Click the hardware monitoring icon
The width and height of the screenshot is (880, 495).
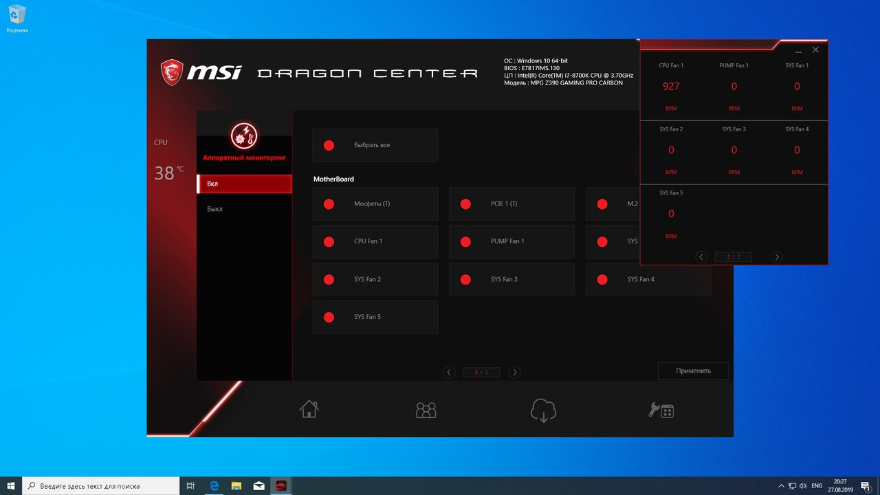244,136
